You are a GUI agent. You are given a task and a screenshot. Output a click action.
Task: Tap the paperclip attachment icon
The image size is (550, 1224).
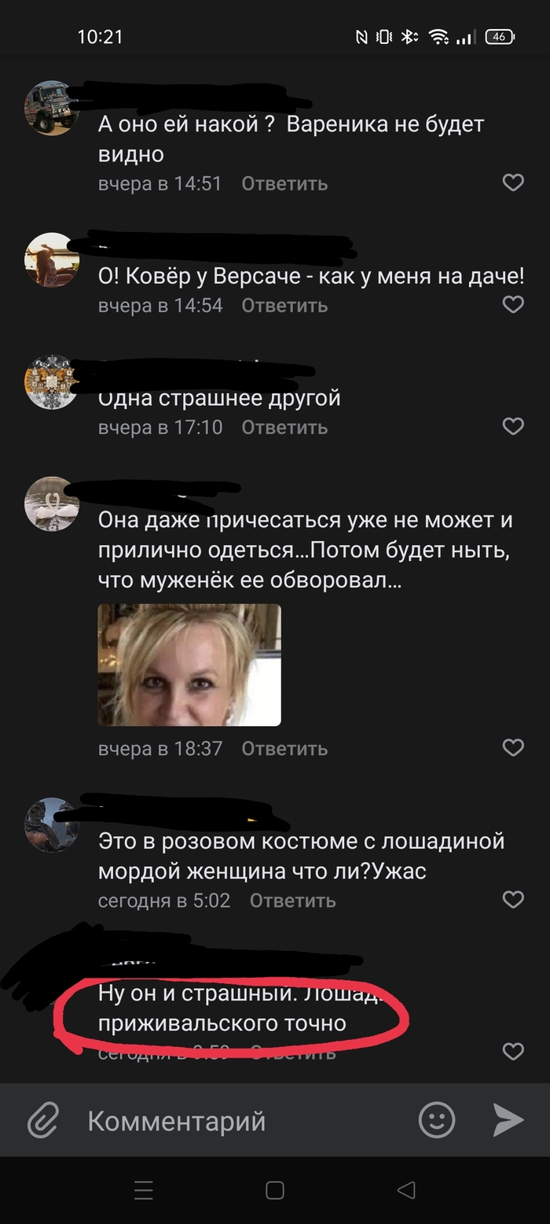(x=43, y=1120)
